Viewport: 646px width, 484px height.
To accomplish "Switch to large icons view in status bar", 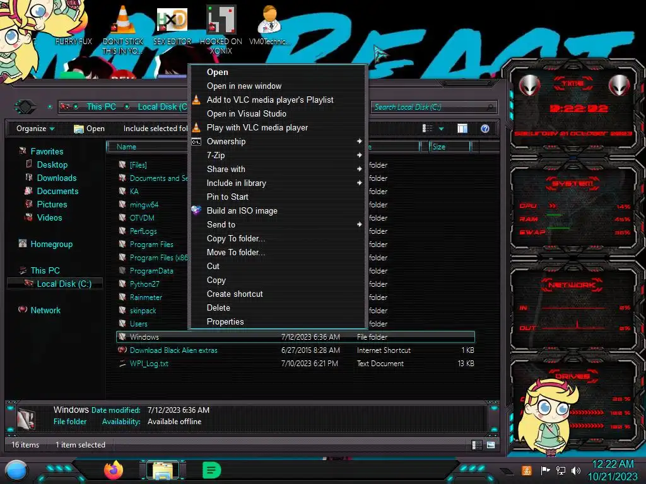I will [x=490, y=445].
